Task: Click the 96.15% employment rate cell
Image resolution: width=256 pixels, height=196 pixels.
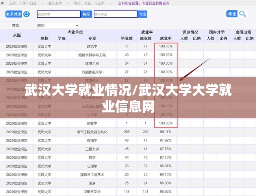Action: pos(166,175)
